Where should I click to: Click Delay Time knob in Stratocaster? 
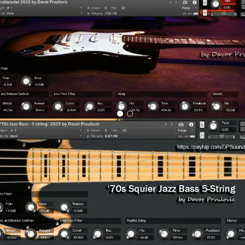coord(153,107)
